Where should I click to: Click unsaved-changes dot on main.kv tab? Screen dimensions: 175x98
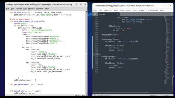tap(118, 14)
